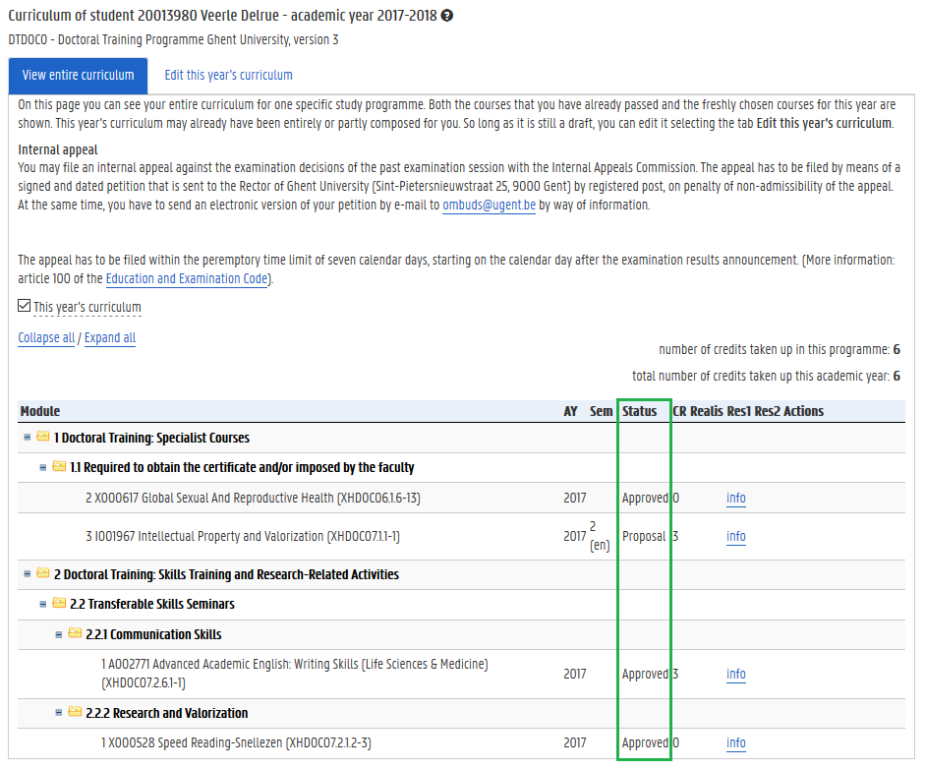Open the Education and Examination Code link
The width and height of the screenshot is (925, 769).
tap(187, 278)
